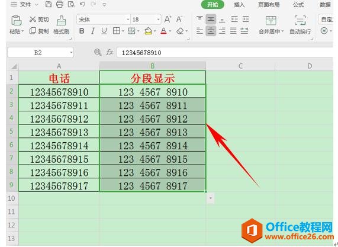Click the Save icon in quick access
Viewport: 338px width, 247px height.
[x=49, y=4]
